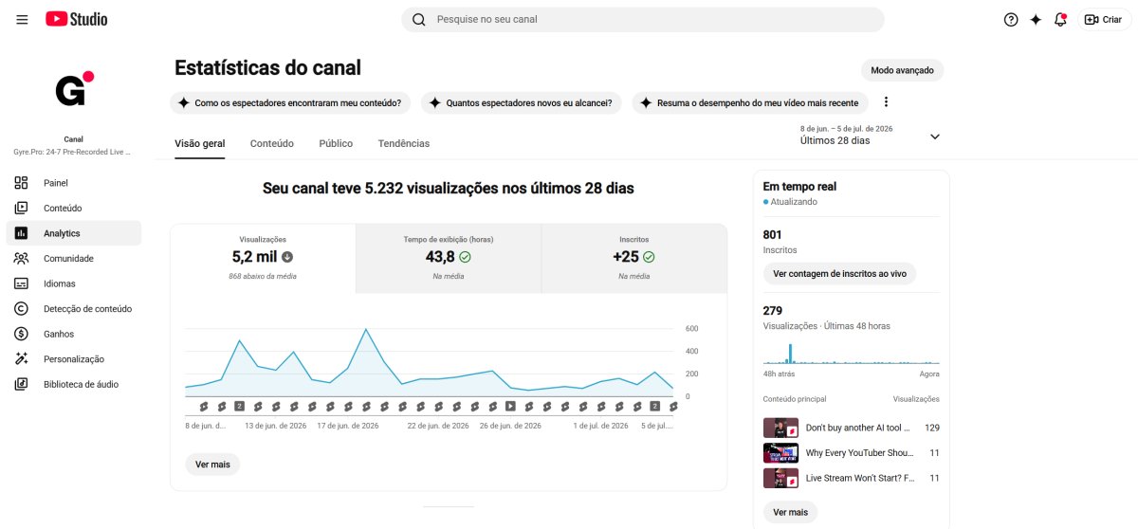Open Comunidade in the sidebar
The image size is (1138, 529).
[x=73, y=258]
